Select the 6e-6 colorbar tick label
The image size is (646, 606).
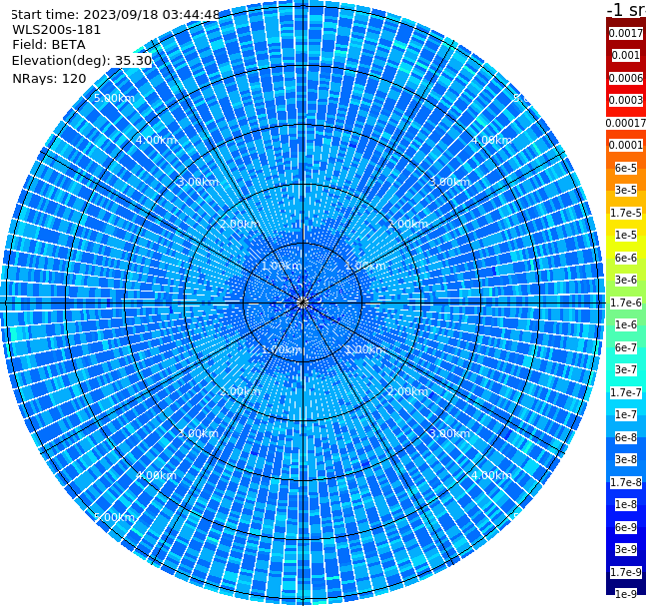(x=626, y=258)
